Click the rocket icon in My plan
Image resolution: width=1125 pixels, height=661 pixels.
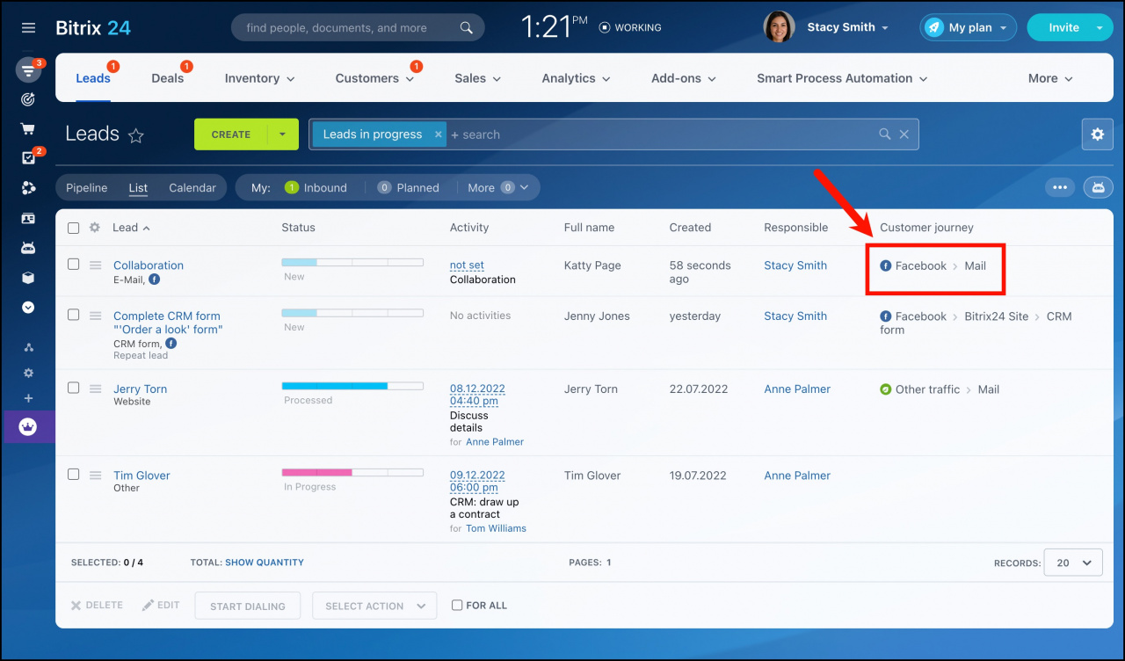tap(933, 28)
